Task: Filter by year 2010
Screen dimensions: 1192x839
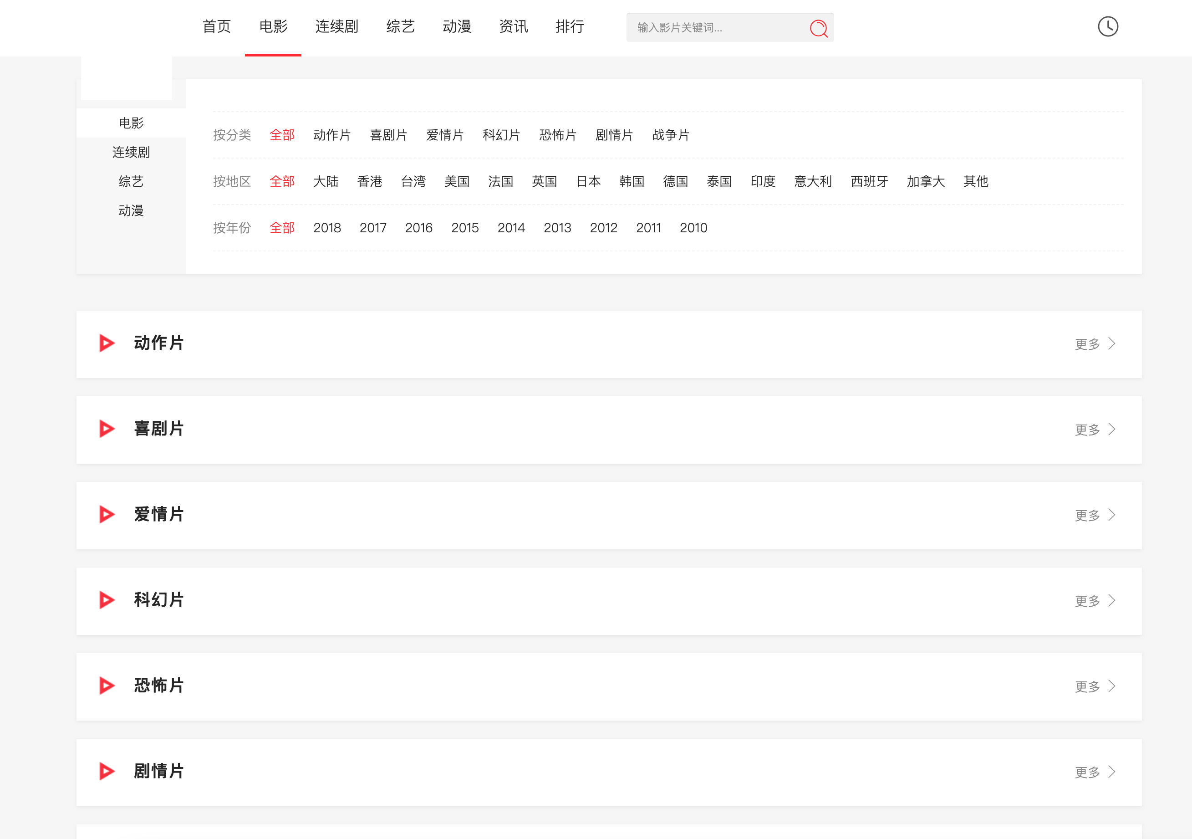Action: pos(693,228)
